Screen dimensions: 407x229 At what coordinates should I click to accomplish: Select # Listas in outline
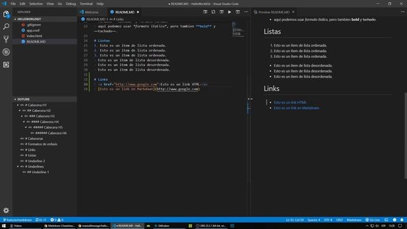31,155
